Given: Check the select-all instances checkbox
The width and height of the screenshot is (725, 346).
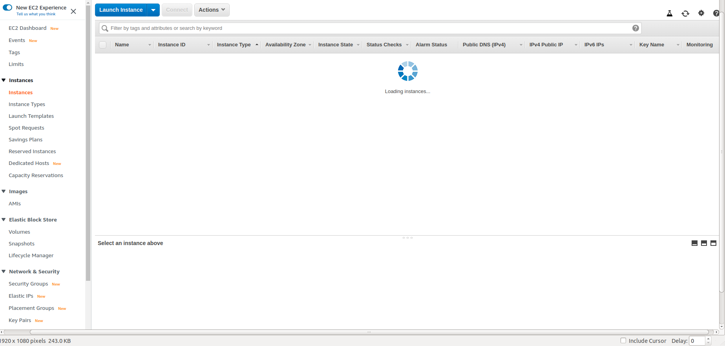Looking at the screenshot, I should pos(103,45).
